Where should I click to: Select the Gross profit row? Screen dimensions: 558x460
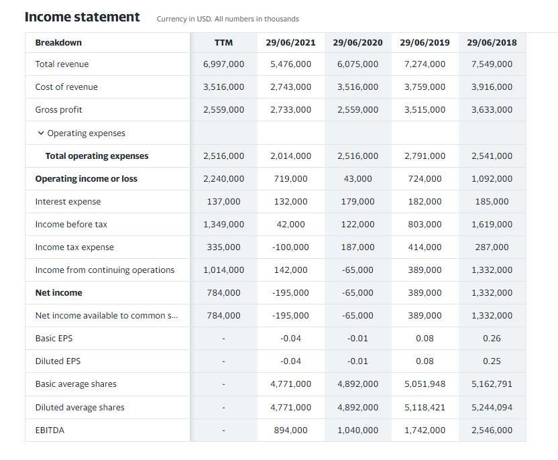pyautogui.click(x=57, y=109)
